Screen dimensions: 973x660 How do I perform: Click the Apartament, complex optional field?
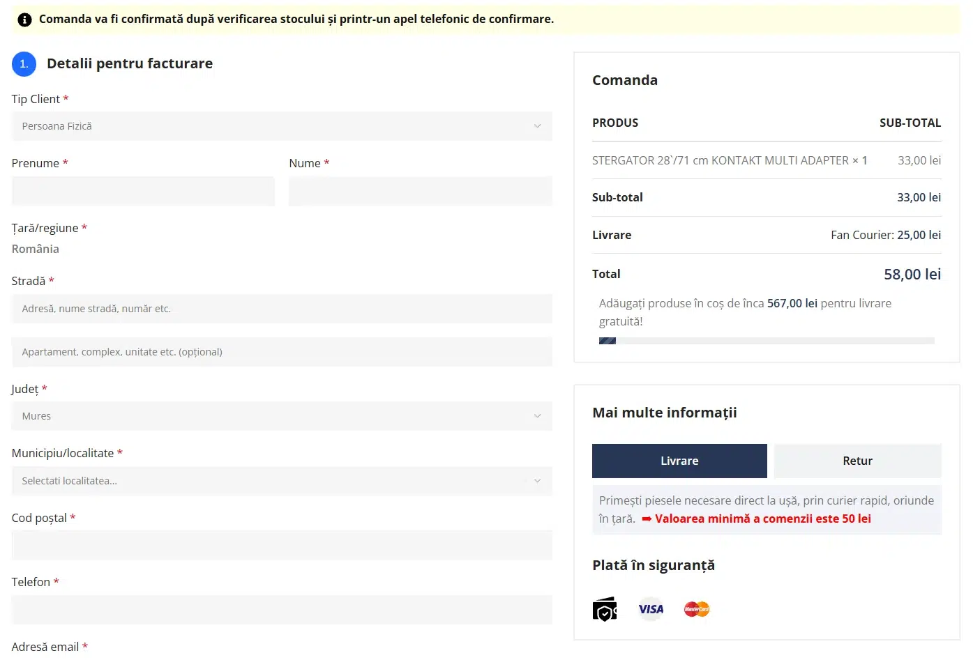282,352
